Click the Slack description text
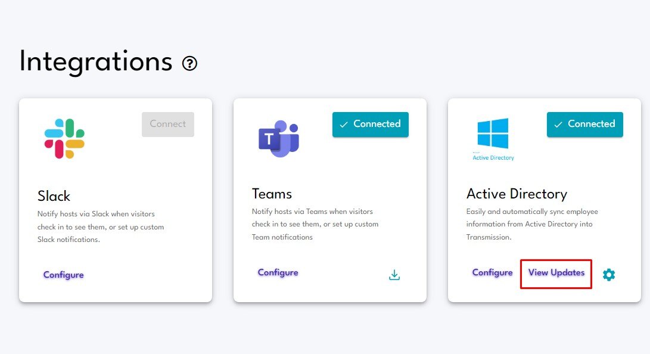This screenshot has height=354, width=650. pos(101,226)
